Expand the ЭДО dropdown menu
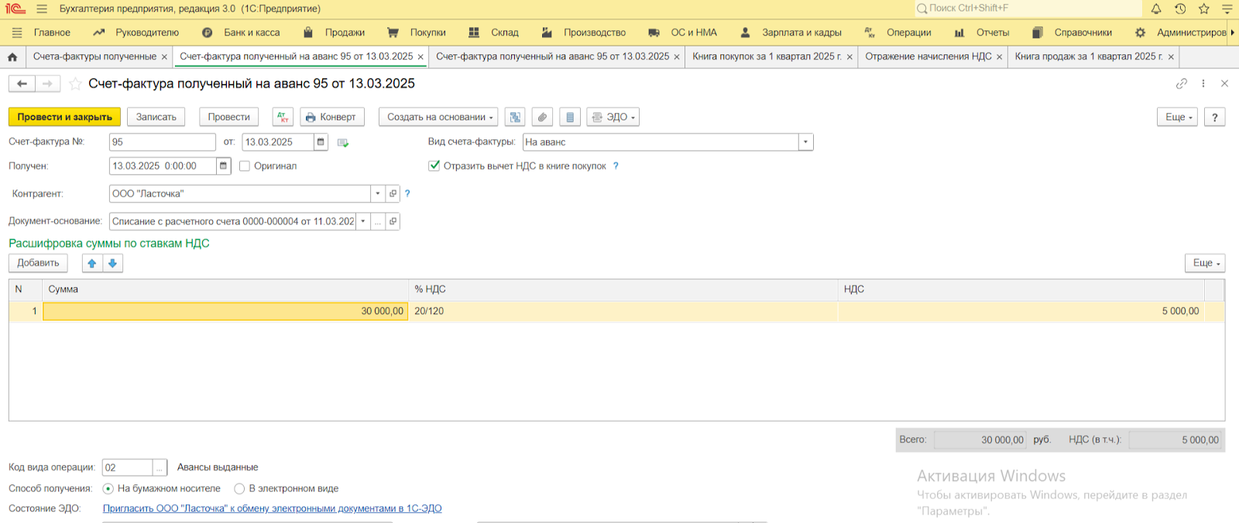1239x523 pixels. pyautogui.click(x=613, y=117)
